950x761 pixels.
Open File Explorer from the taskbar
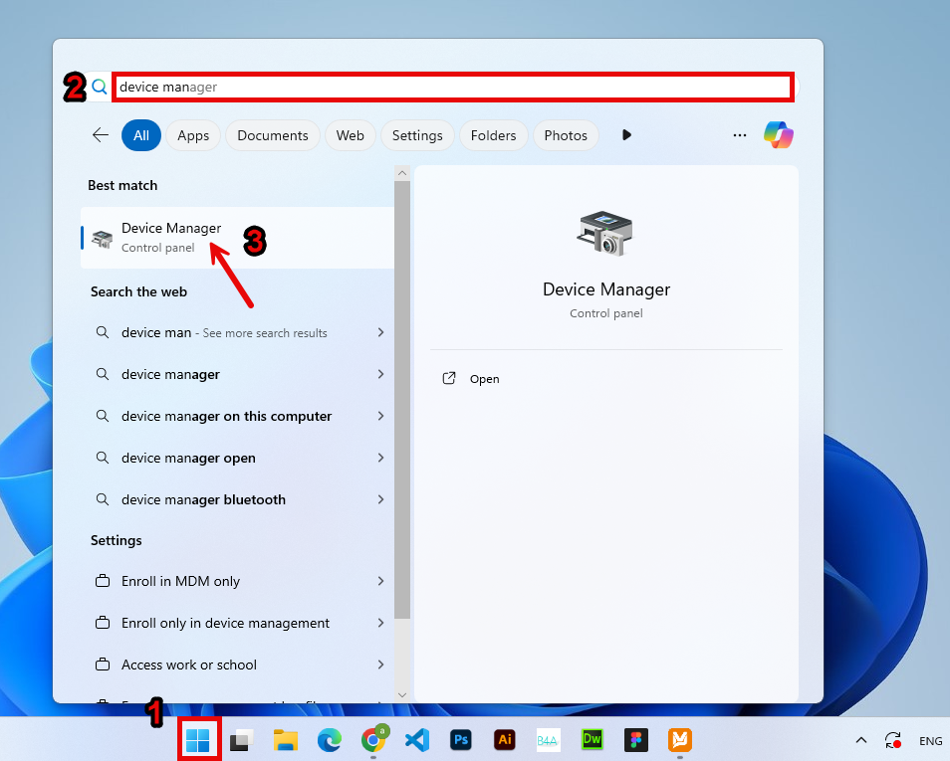click(x=286, y=740)
